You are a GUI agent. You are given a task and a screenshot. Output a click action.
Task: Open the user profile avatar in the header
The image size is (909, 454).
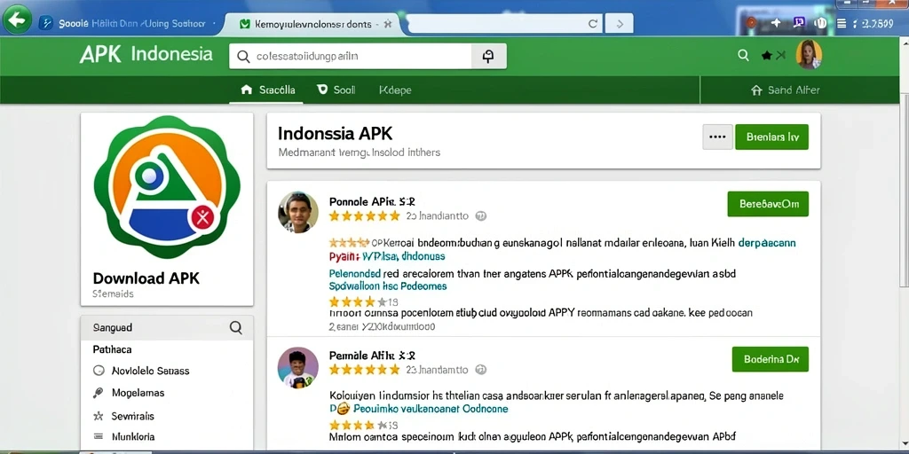coord(809,54)
